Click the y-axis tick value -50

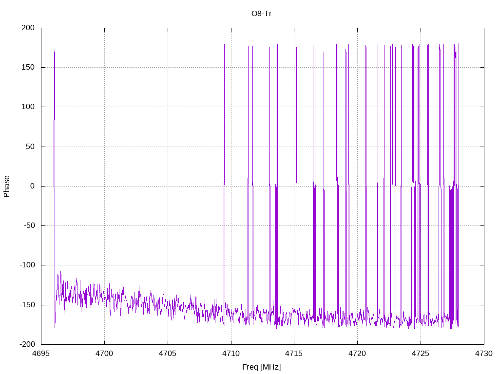click(x=29, y=225)
